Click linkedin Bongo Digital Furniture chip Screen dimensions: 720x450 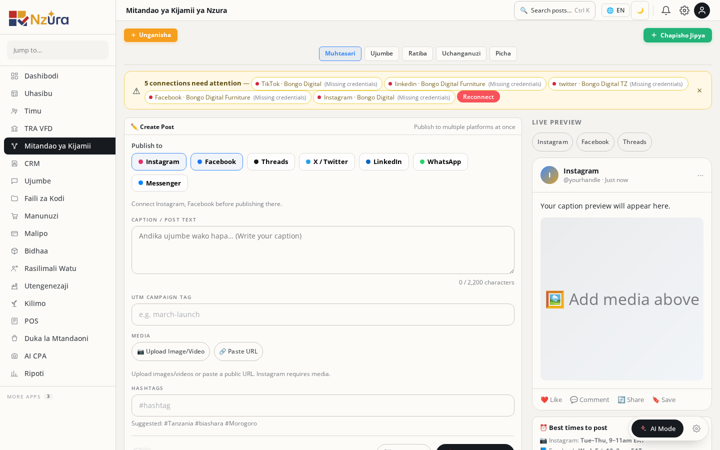tap(465, 84)
